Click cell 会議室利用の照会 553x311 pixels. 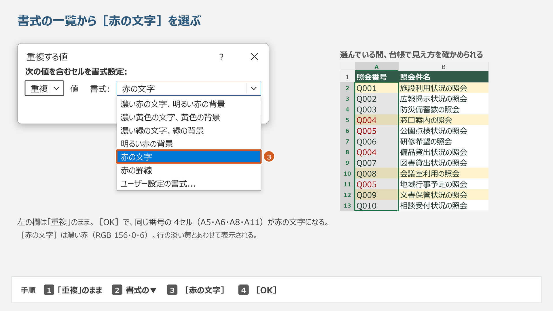(444, 174)
